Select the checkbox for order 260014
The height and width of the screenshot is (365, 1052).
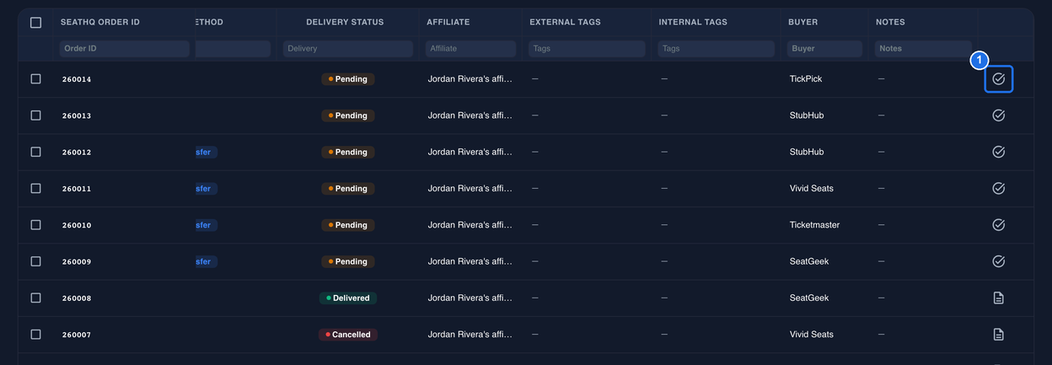click(x=35, y=79)
